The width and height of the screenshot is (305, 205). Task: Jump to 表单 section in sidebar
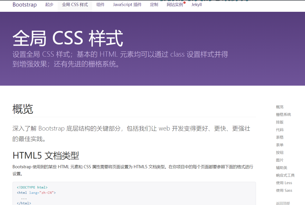tap(280, 145)
